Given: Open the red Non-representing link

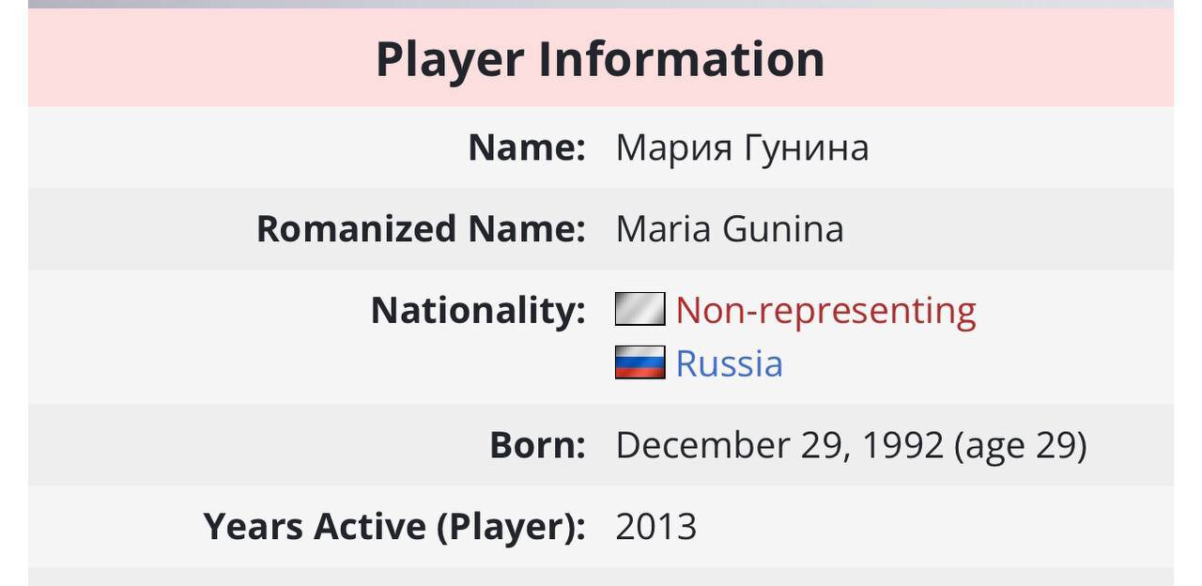Looking at the screenshot, I should (825, 310).
